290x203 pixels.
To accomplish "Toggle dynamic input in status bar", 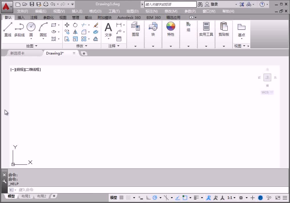I will tap(140, 198).
